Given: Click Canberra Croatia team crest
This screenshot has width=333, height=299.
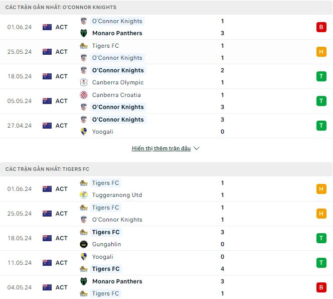Looking at the screenshot, I should (x=84, y=95).
